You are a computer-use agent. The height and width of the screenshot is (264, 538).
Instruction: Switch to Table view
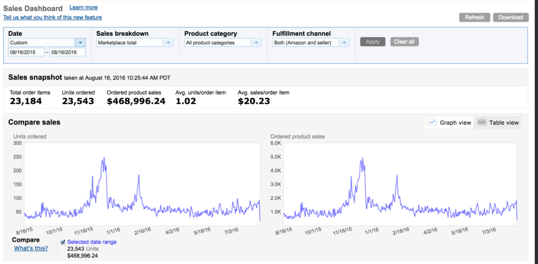tap(498, 123)
